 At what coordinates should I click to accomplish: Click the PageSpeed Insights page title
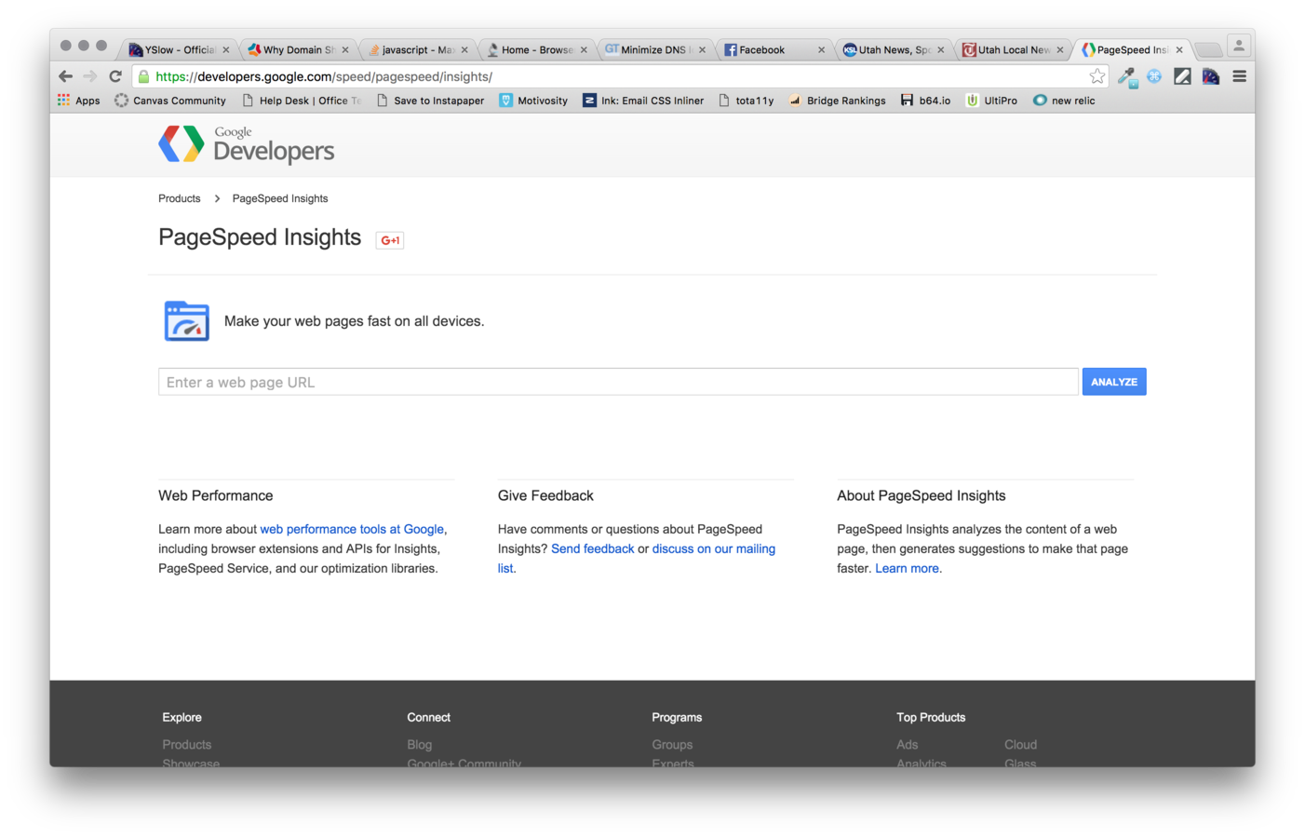click(260, 237)
